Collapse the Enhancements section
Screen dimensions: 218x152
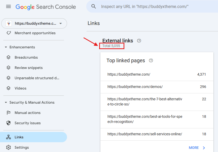[6, 47]
